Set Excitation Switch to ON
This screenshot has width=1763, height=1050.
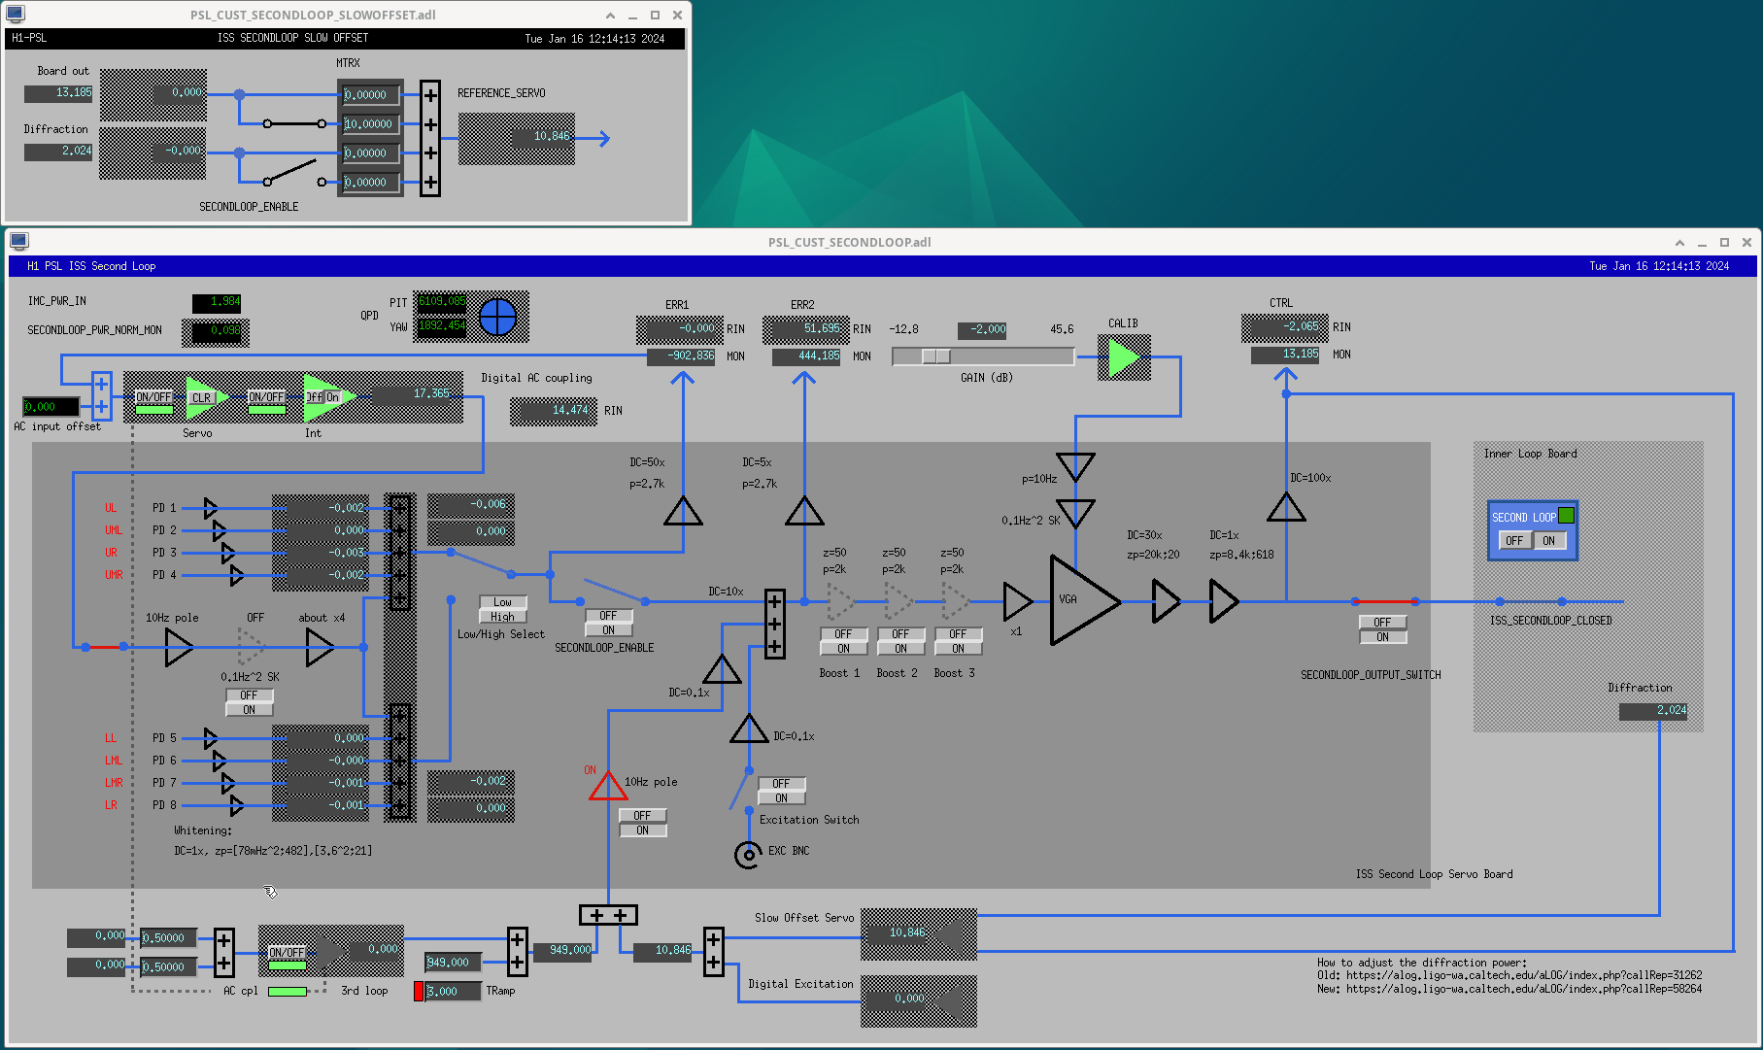[x=781, y=798]
